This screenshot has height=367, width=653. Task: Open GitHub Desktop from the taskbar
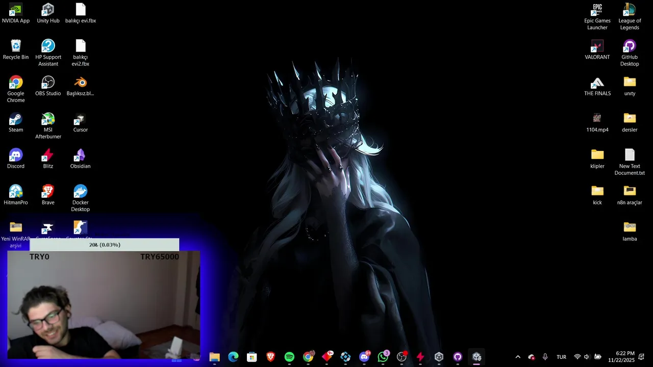458,357
